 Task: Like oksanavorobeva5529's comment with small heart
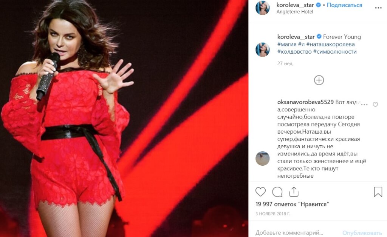[375, 105]
